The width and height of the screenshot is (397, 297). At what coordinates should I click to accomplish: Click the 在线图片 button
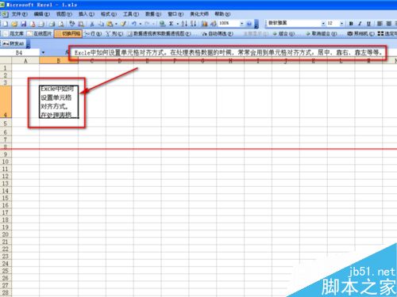coord(40,34)
